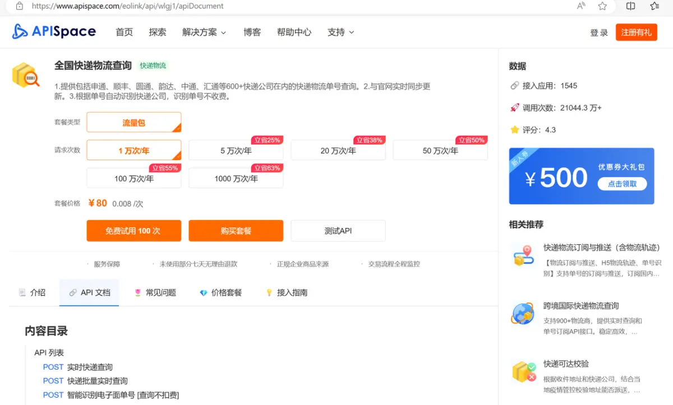This screenshot has width=673, height=405.
Task: Open 探索 in navigation
Action: point(158,32)
